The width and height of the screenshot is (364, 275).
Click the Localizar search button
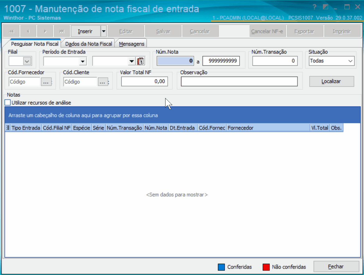pos(332,82)
